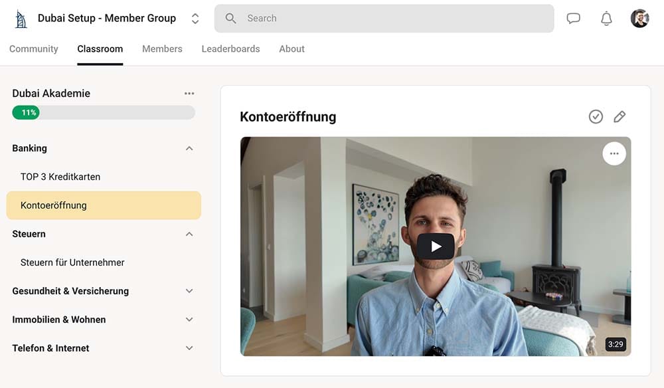The image size is (664, 388).
Task: Collapse the Steuern section
Action: [189, 234]
